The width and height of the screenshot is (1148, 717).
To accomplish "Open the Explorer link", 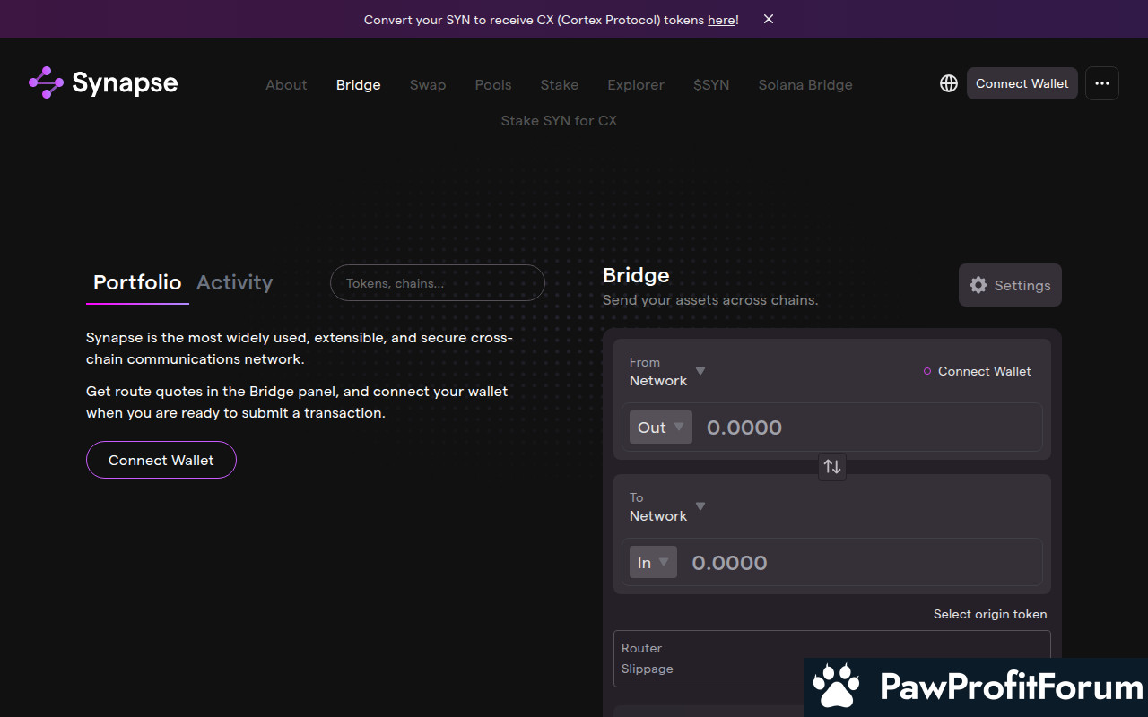I will click(x=636, y=85).
